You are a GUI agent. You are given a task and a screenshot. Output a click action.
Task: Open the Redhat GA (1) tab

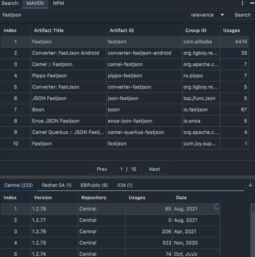56,185
